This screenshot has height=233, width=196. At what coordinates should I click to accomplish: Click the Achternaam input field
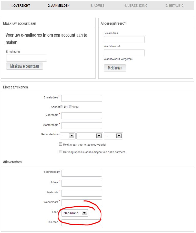tap(81, 126)
